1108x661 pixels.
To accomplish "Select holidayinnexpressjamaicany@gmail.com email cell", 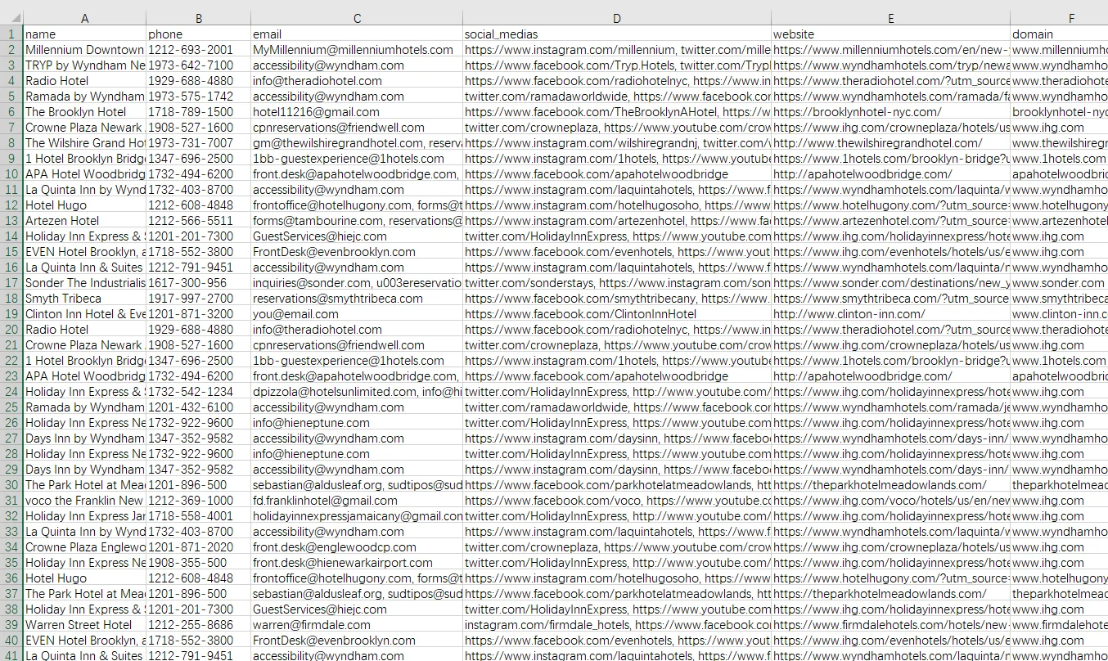I will point(357,516).
